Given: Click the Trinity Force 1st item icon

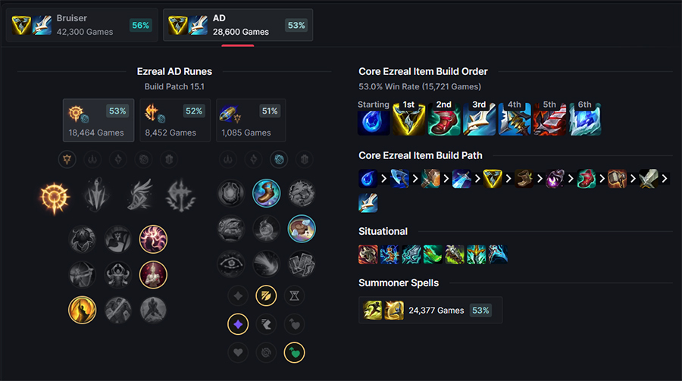Looking at the screenshot, I should [408, 119].
